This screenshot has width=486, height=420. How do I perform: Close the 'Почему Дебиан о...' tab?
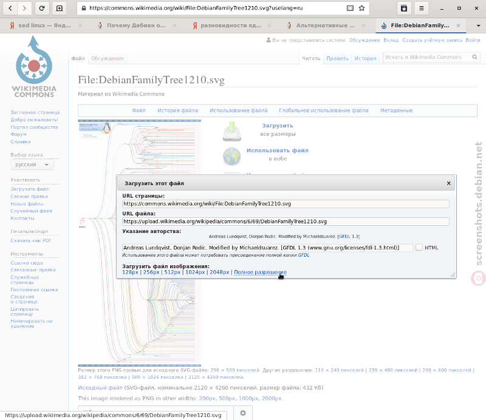coord(174,25)
